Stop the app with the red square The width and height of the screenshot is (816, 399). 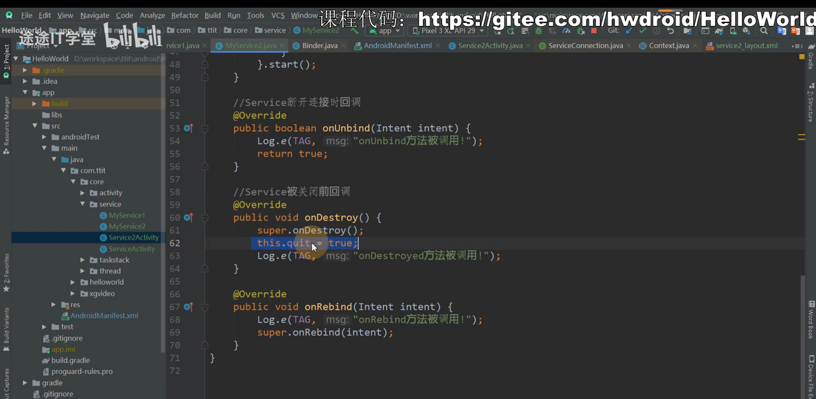[594, 30]
